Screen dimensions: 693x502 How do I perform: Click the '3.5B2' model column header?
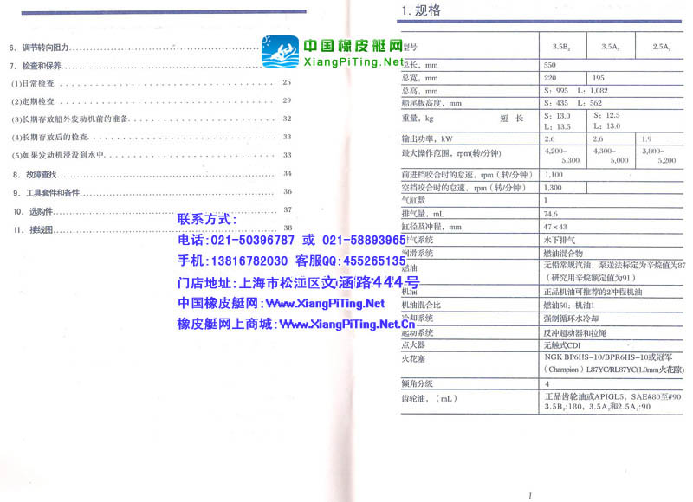[561, 47]
